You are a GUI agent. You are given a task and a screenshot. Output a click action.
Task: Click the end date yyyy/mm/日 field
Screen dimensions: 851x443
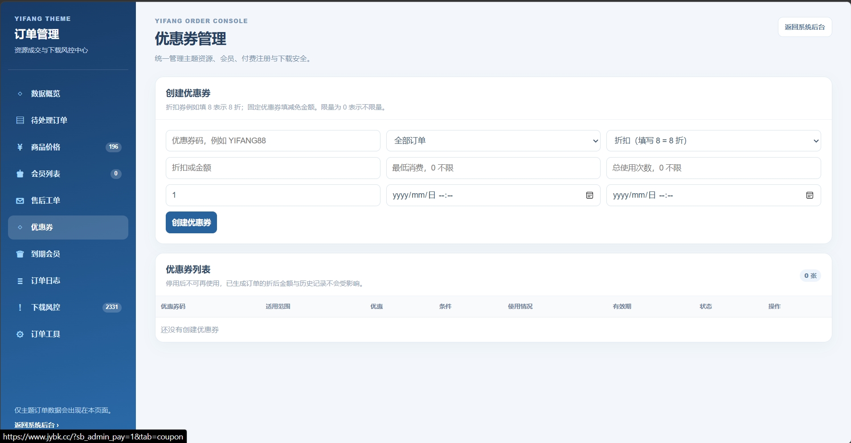click(x=713, y=195)
